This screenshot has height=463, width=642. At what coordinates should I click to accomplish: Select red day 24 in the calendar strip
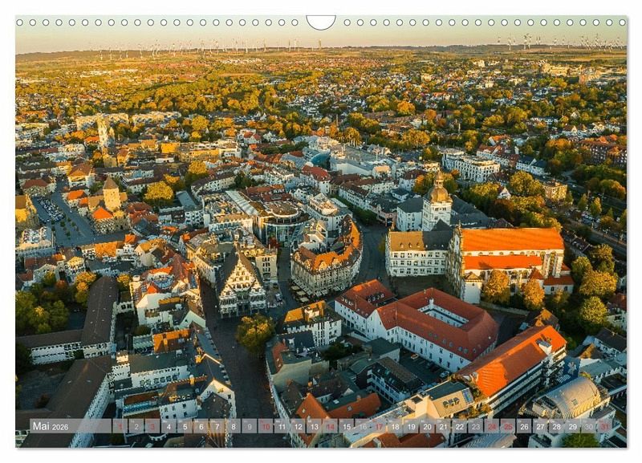click(492, 426)
